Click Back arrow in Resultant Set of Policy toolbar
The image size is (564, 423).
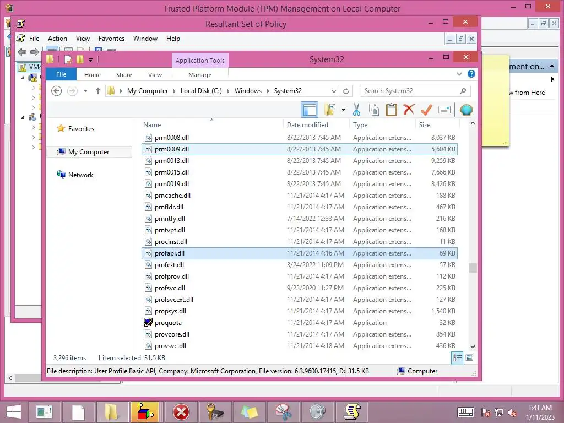(x=22, y=52)
